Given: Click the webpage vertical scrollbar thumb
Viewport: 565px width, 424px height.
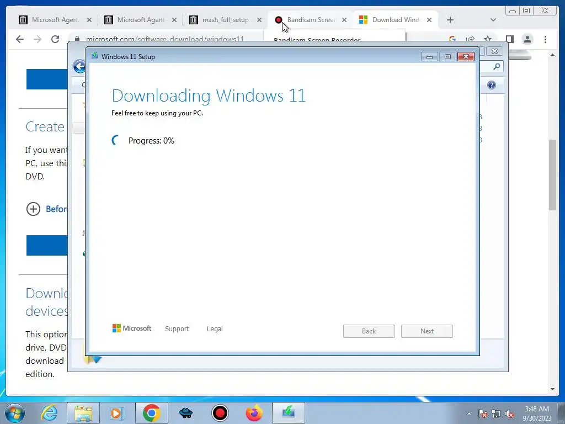Looking at the screenshot, I should click(x=553, y=174).
